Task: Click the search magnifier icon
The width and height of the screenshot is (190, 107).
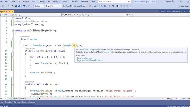Action: tap(129, 1)
